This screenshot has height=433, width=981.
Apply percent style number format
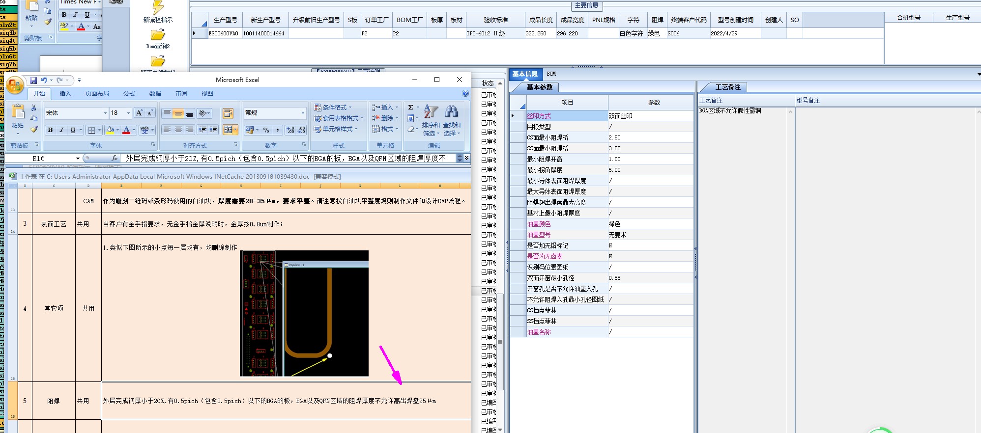point(266,130)
